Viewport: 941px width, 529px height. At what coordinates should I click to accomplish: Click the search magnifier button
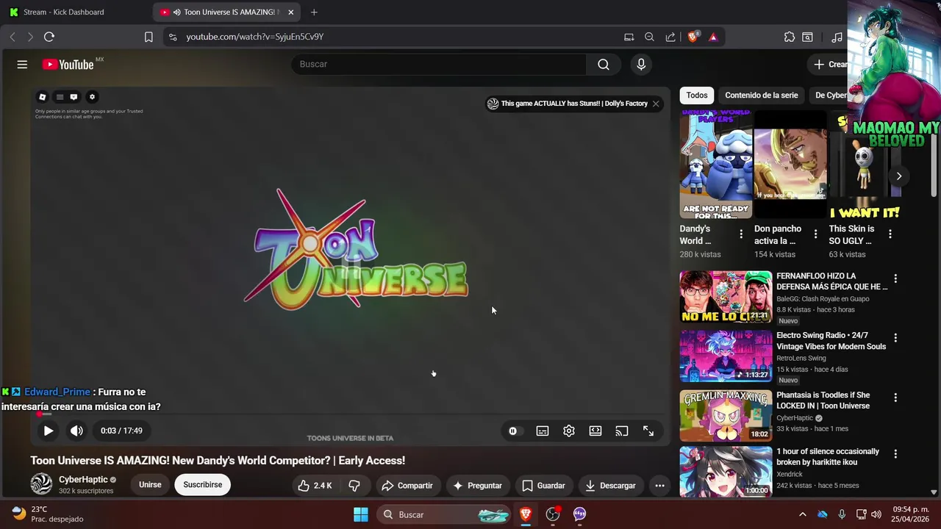604,65
